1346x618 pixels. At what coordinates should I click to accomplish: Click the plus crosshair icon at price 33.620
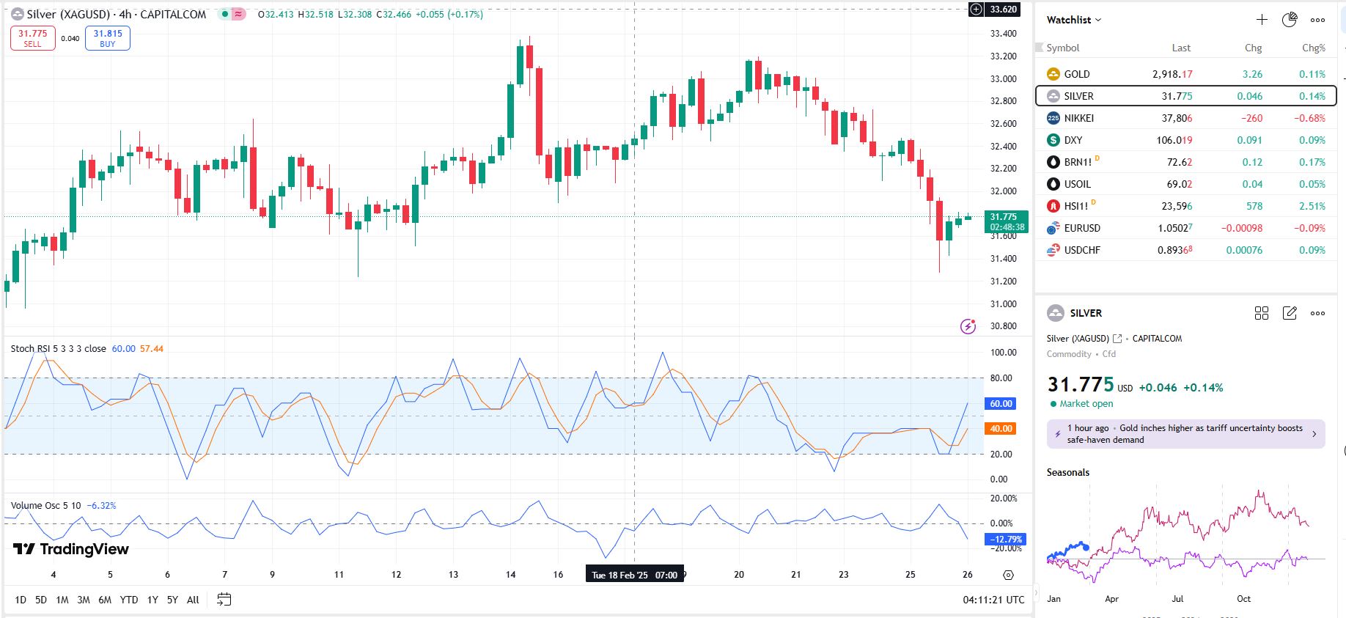(x=977, y=10)
